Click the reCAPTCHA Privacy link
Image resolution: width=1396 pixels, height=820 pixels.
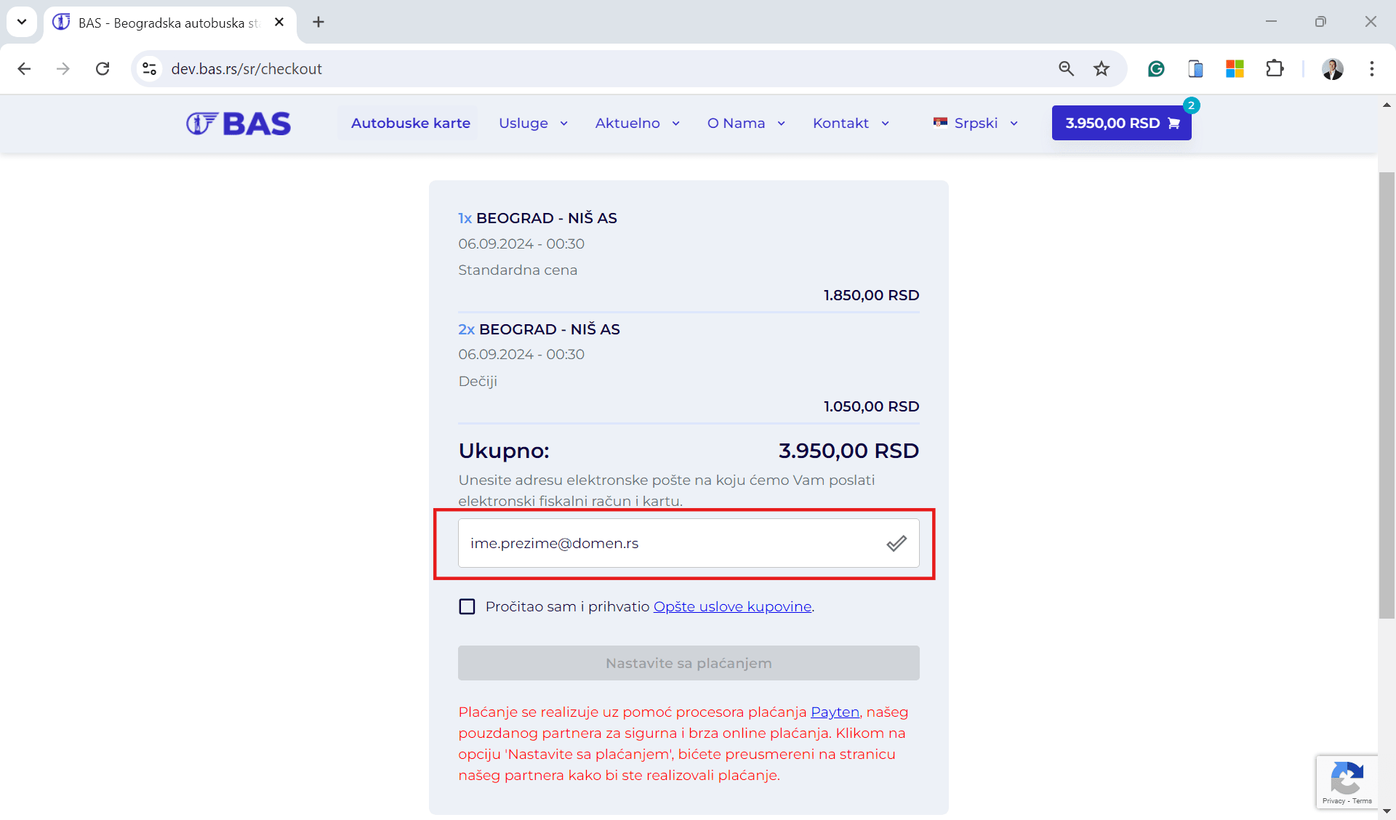[x=1333, y=801]
